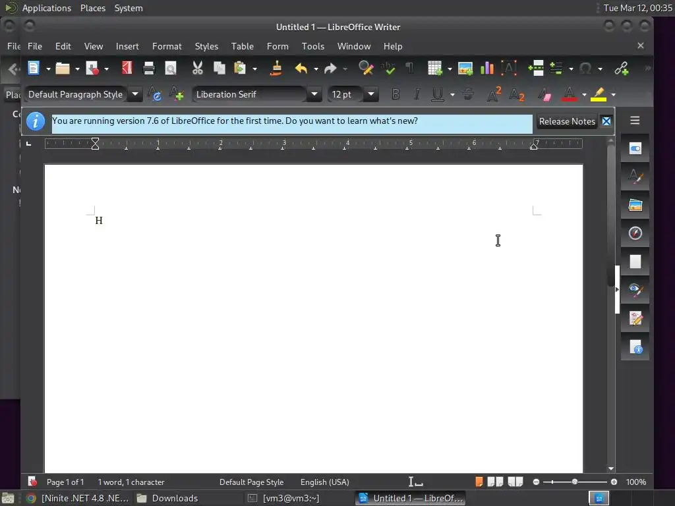
Task: Click the Paste icon
Action: click(240, 68)
